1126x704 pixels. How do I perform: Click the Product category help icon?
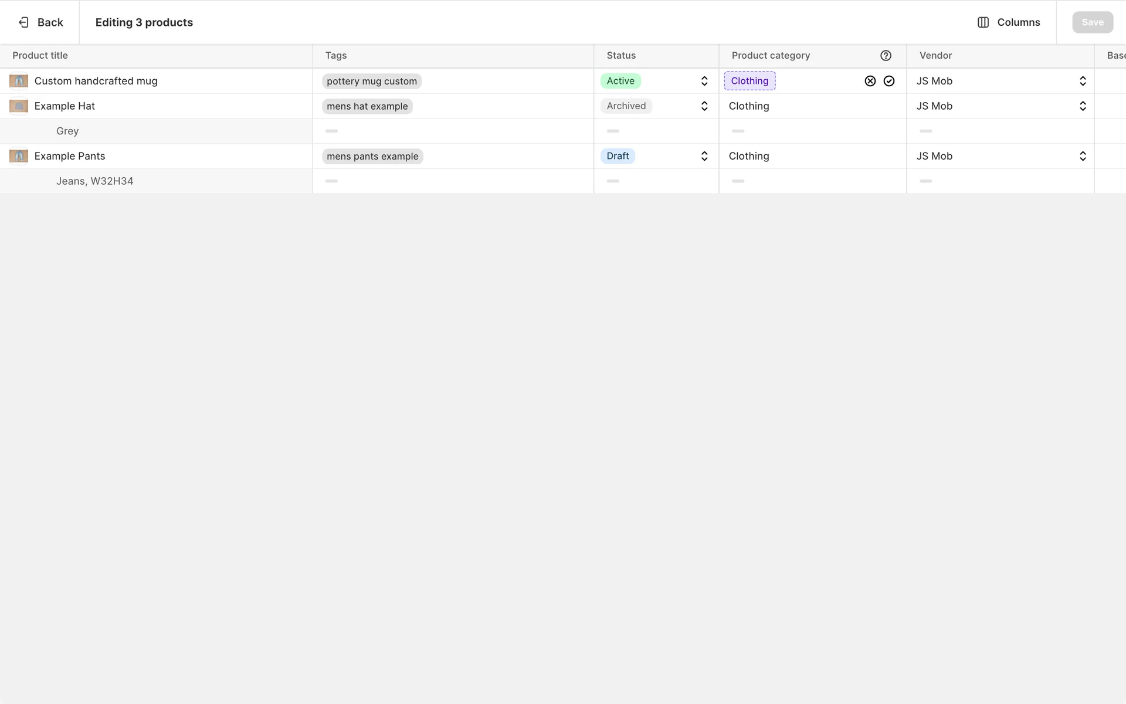click(x=886, y=56)
